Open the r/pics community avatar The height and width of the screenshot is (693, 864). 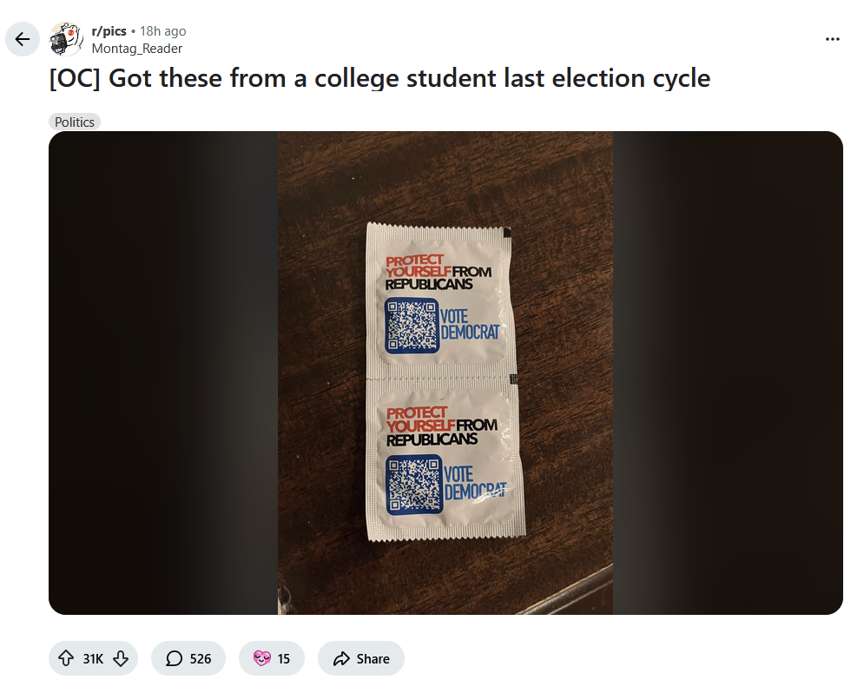coord(66,39)
